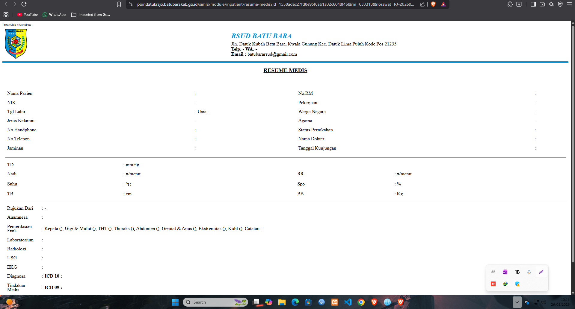
Task: Open Visual Studio Code from the taskbar
Action: (348, 302)
